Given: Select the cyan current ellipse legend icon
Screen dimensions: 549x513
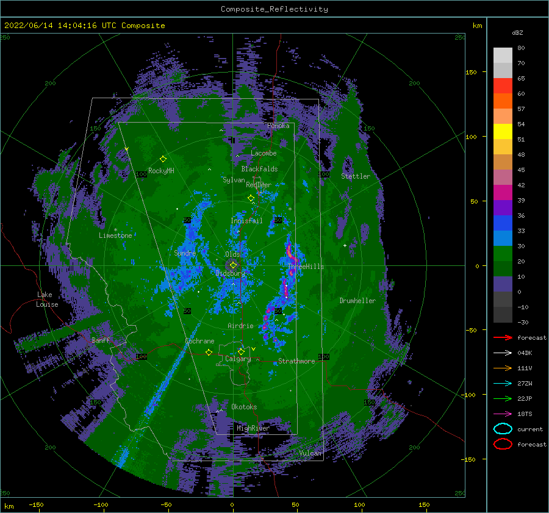Looking at the screenshot, I should pos(503,429).
